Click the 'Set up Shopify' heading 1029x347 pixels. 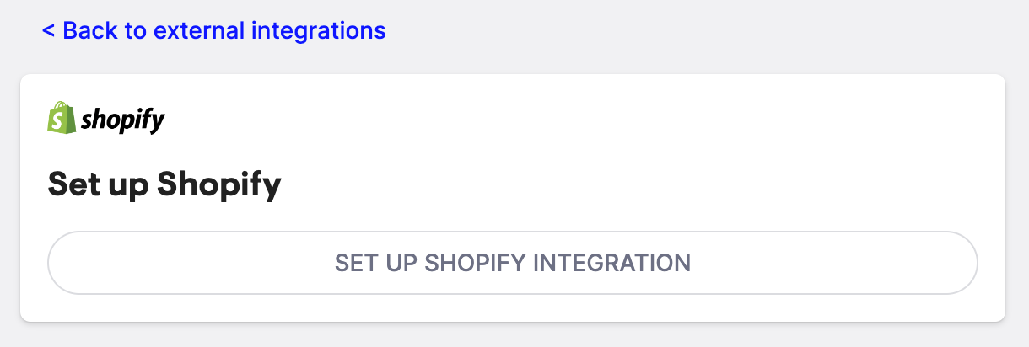[164, 184]
